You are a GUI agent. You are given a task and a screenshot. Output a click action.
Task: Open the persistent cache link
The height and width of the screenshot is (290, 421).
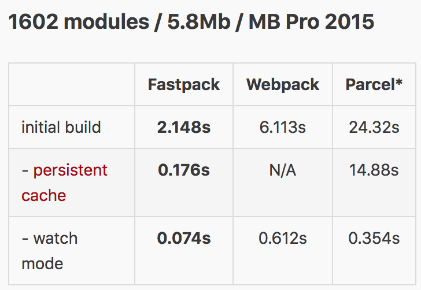pos(64,183)
